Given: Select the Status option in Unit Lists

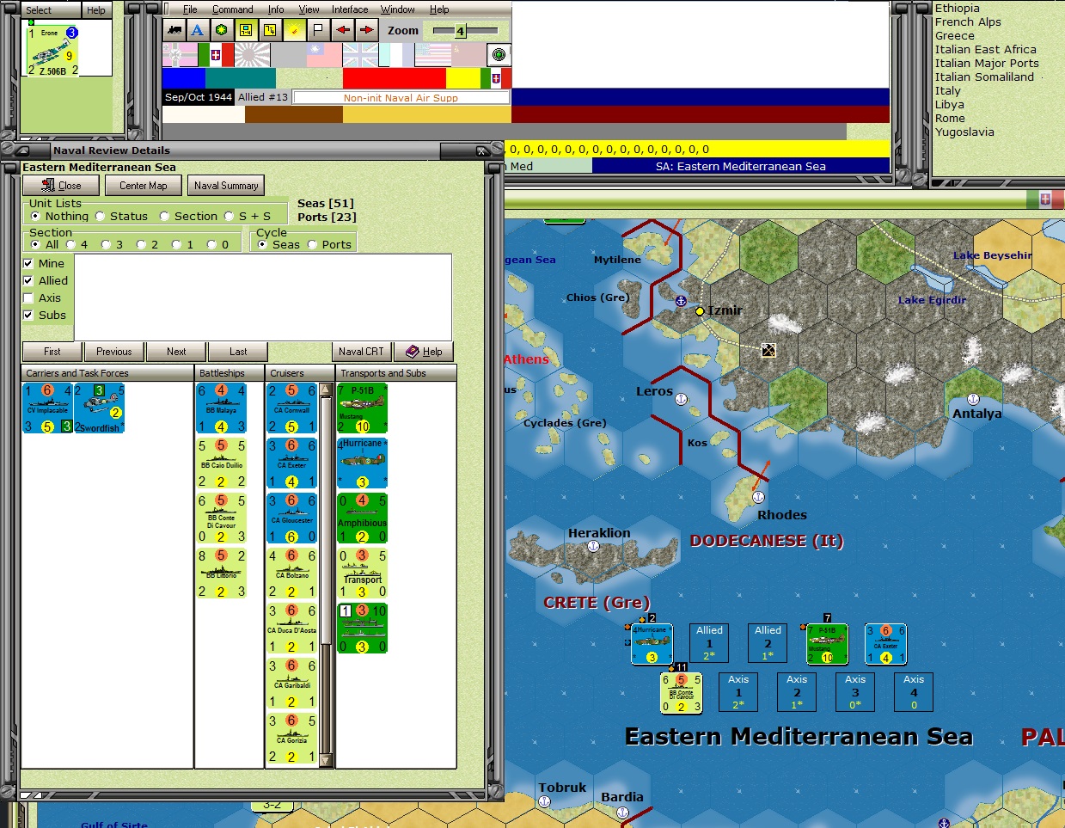Looking at the screenshot, I should point(101,215).
